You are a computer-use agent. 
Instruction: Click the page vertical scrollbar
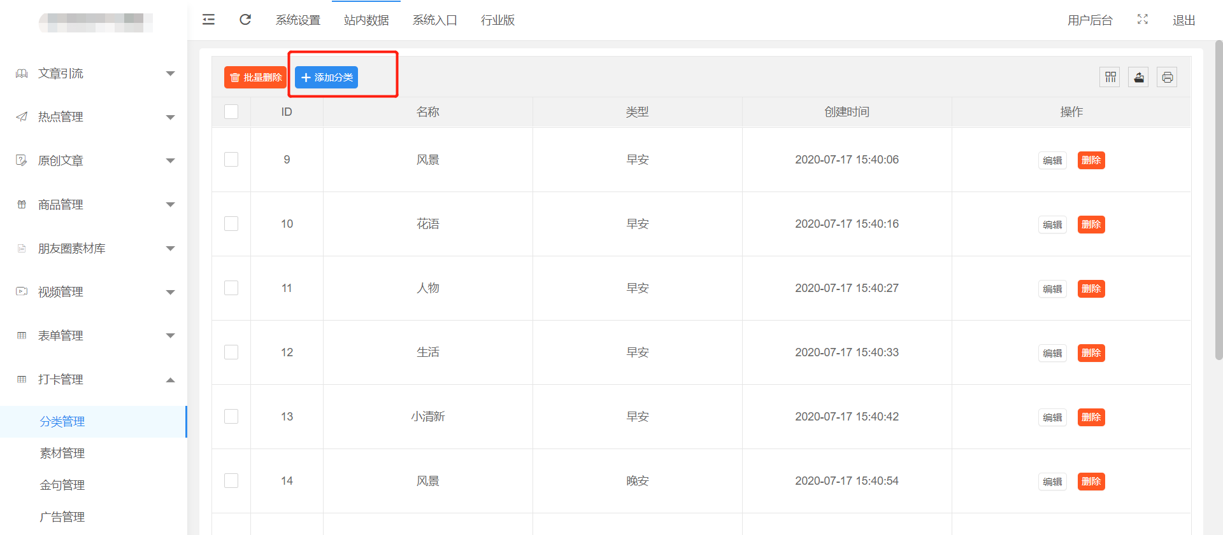click(x=1219, y=200)
